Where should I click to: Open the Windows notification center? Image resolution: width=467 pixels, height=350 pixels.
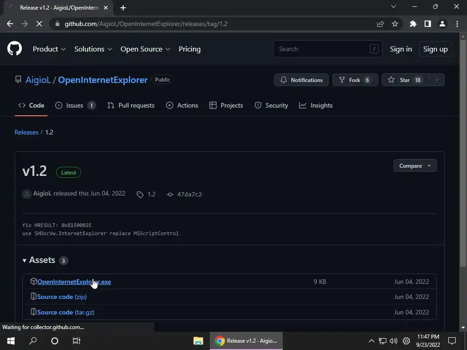pyautogui.click(x=452, y=341)
